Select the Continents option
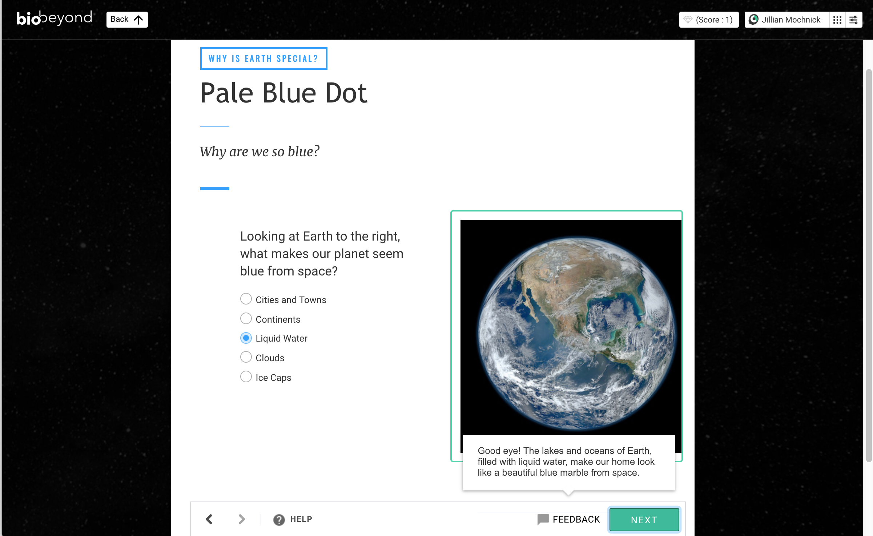The image size is (873, 536). pyautogui.click(x=246, y=318)
